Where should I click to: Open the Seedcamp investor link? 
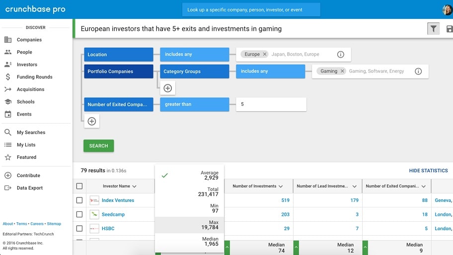(x=113, y=214)
